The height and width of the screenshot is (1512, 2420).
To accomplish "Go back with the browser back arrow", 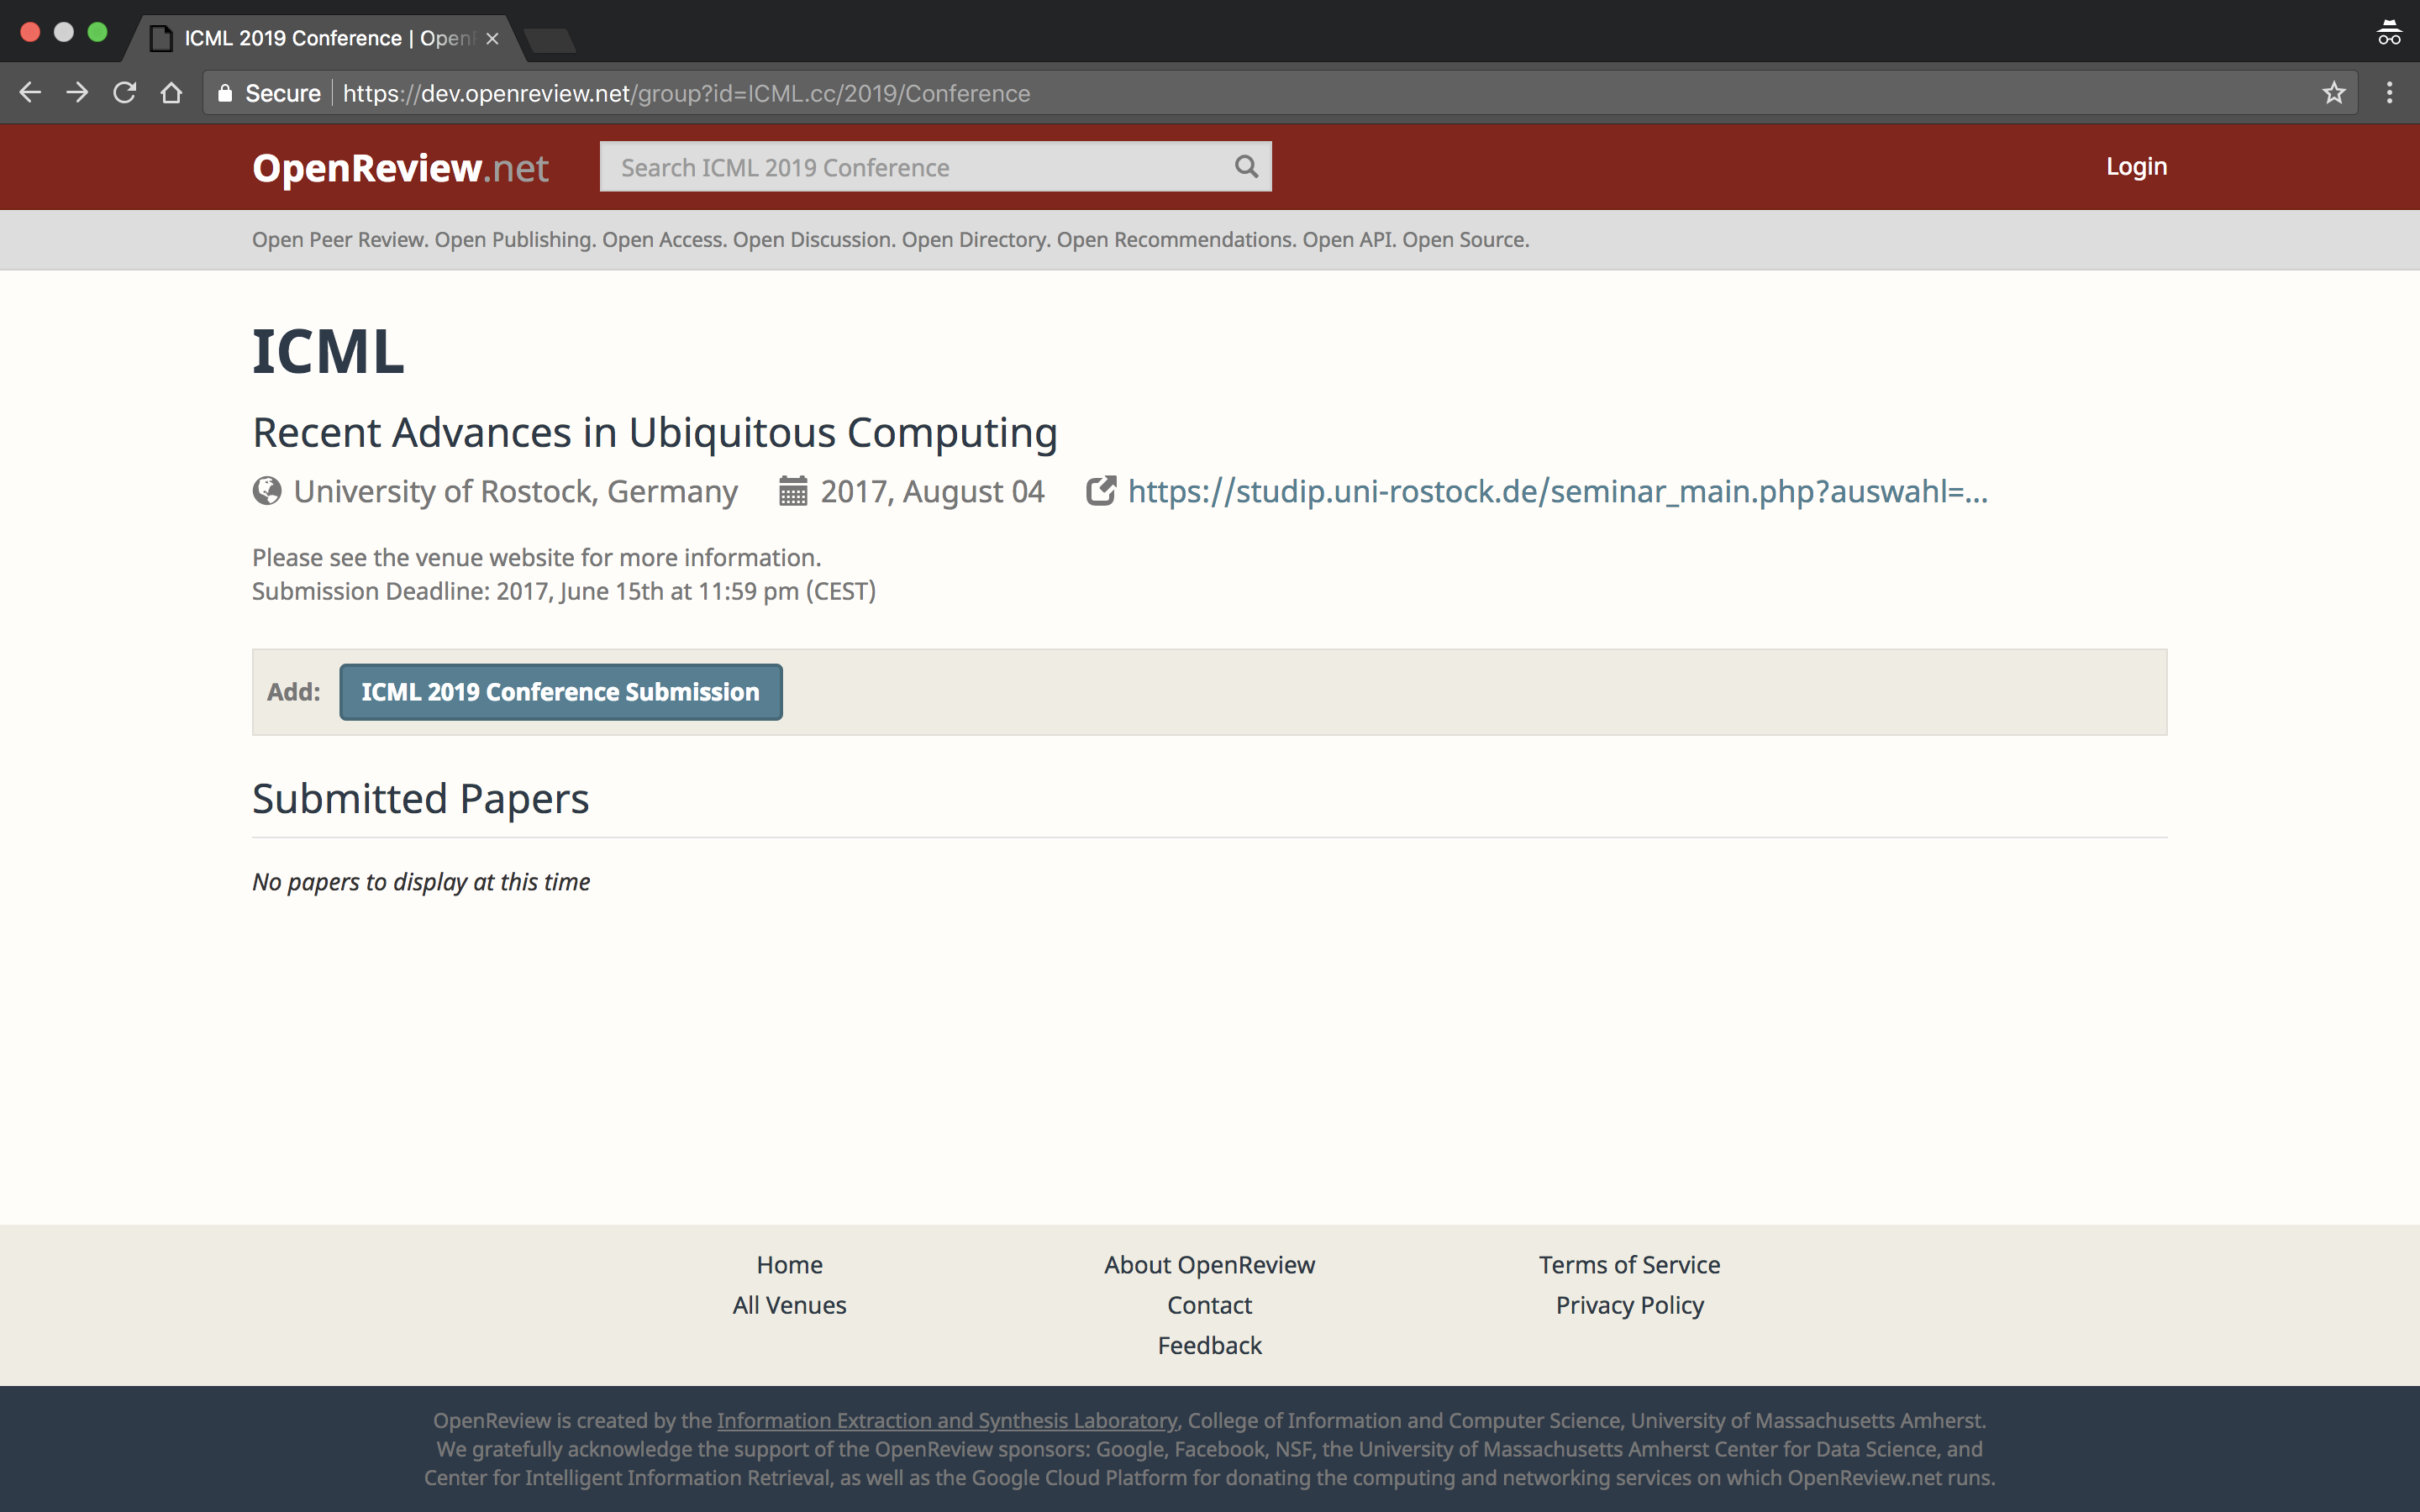I will coord(30,93).
